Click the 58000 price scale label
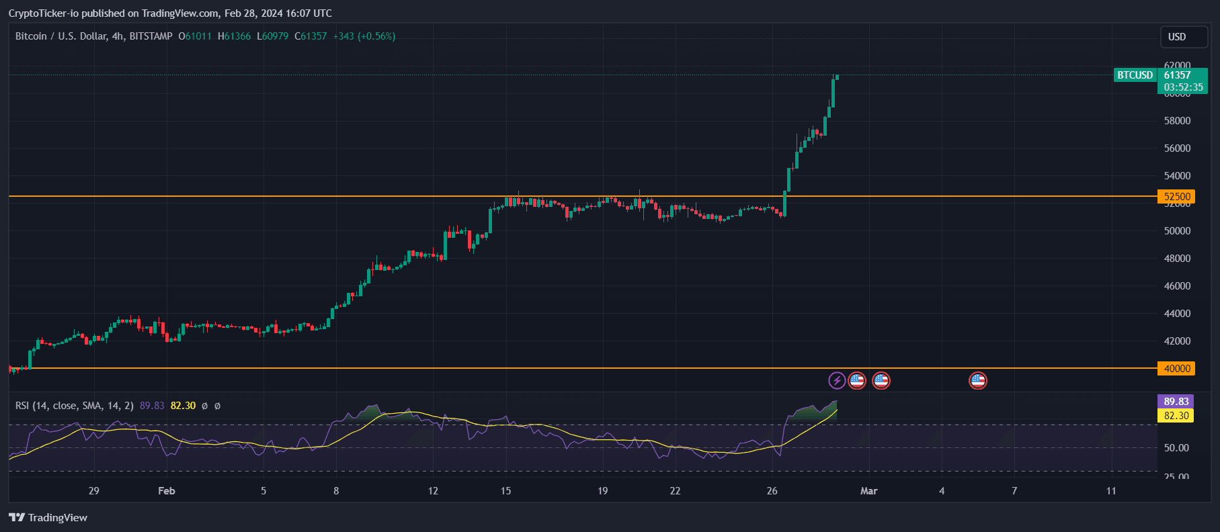This screenshot has width=1220, height=532. tap(1177, 121)
